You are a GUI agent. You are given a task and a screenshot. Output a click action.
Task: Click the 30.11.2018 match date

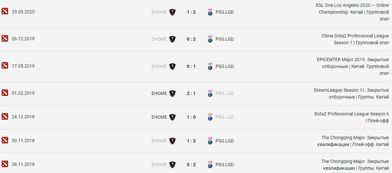coord(23,141)
